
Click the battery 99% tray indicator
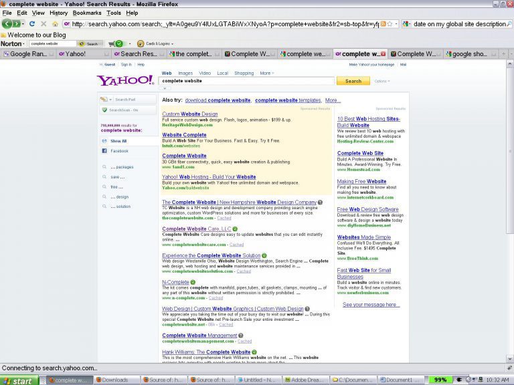440,380
